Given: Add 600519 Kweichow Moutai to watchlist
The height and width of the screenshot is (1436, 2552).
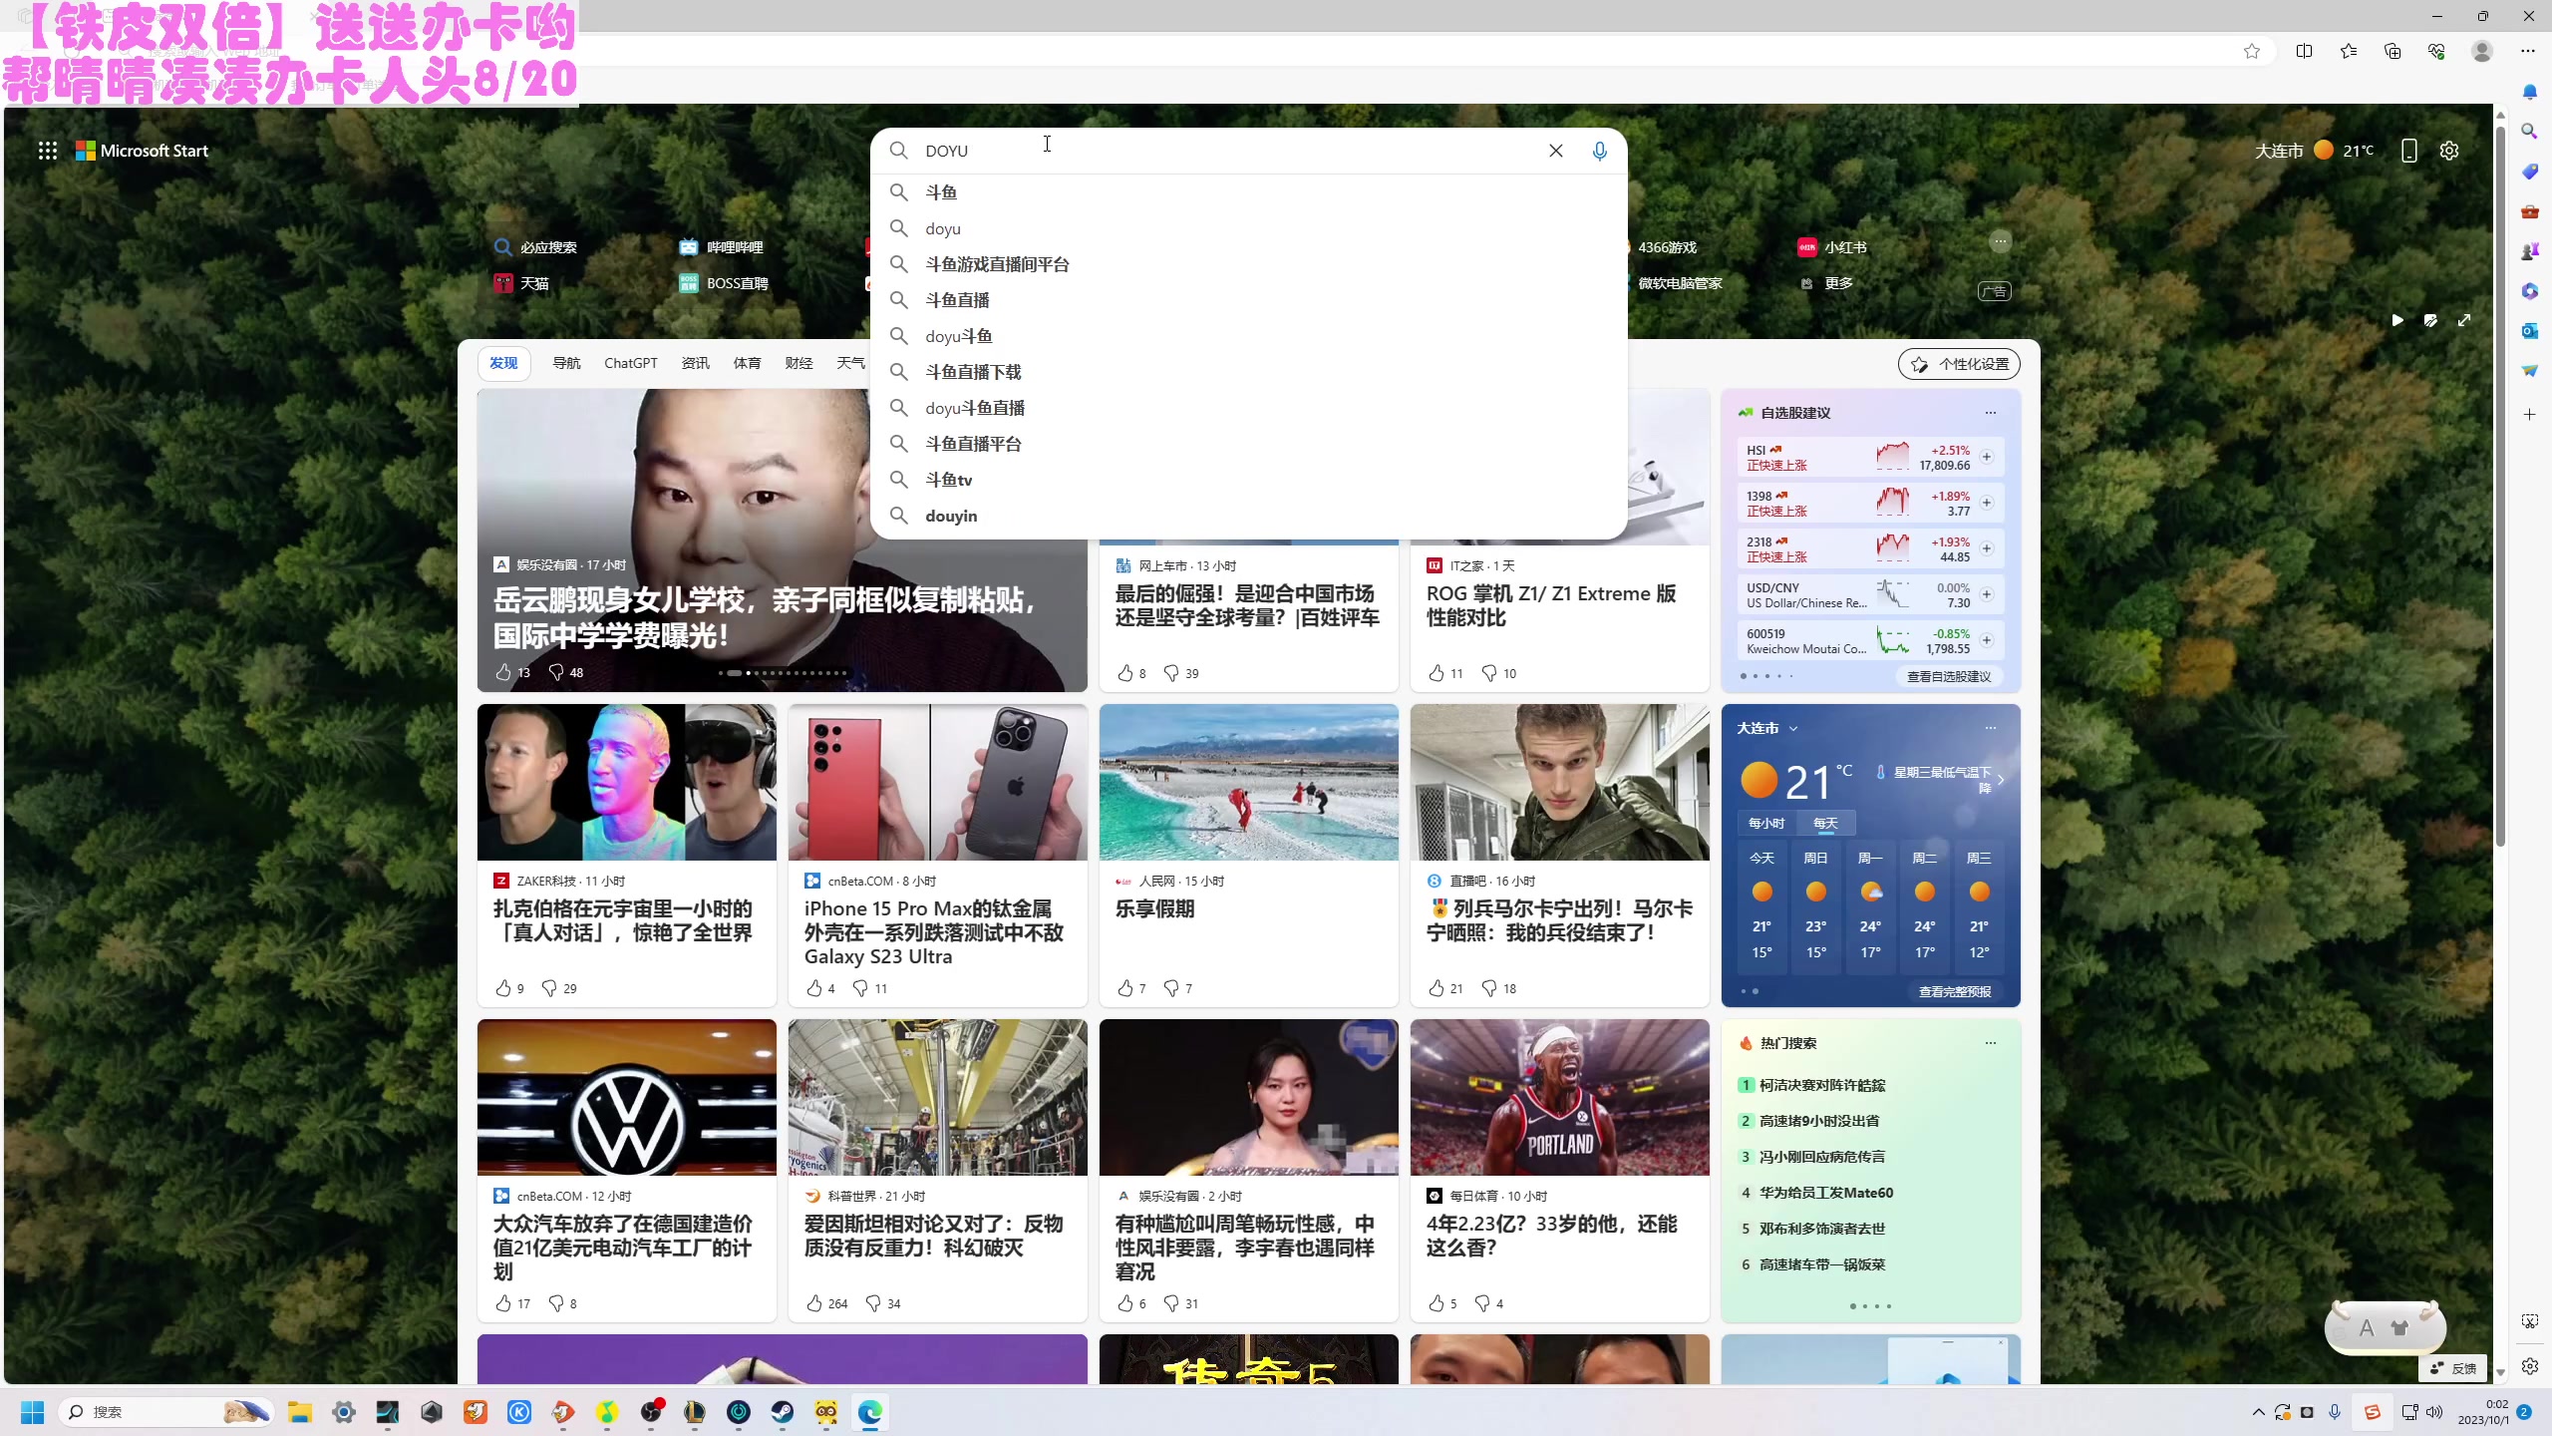Looking at the screenshot, I should click(x=1987, y=640).
